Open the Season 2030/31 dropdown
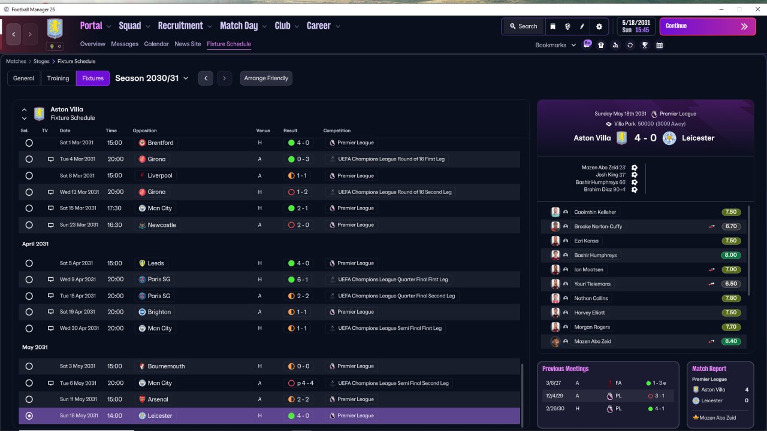767x431 pixels. 152,78
